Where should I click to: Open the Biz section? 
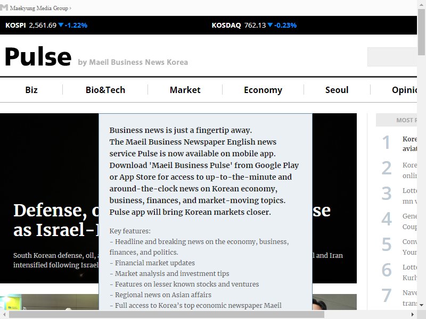tap(31, 90)
